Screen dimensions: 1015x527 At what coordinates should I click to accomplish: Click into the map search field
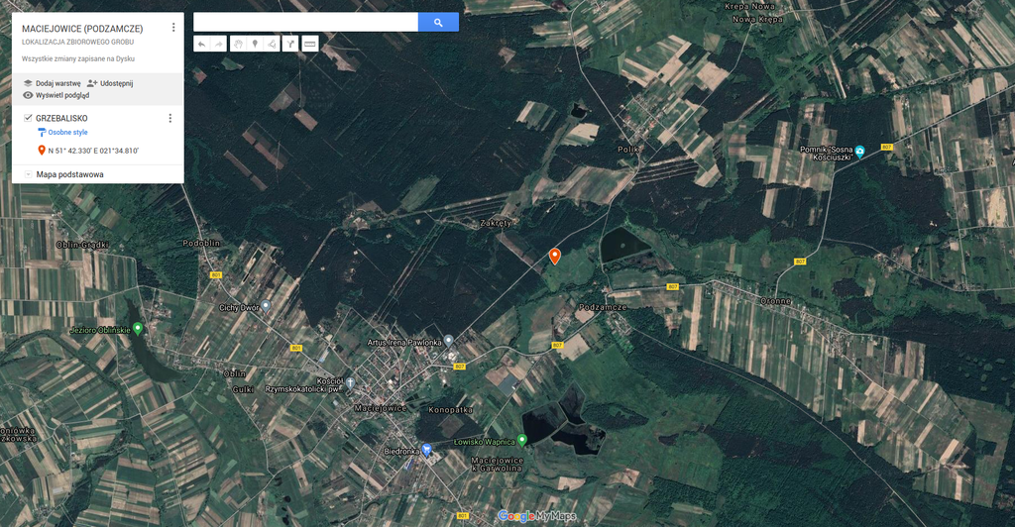pyautogui.click(x=305, y=22)
